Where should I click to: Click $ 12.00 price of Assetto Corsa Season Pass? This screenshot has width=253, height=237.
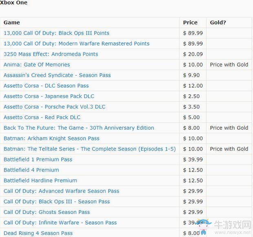tap(193, 86)
